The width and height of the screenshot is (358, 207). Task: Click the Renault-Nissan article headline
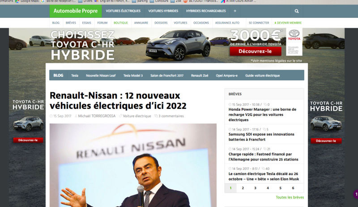[x=118, y=100]
